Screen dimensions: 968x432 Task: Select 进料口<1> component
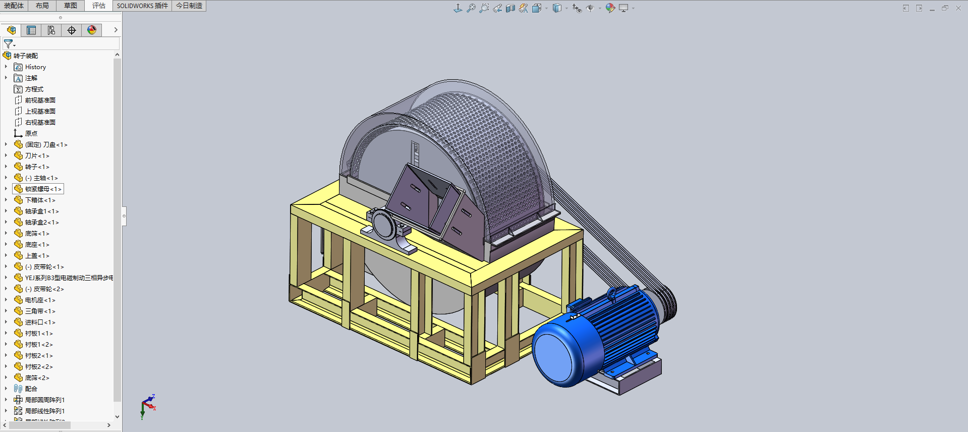pyautogui.click(x=40, y=322)
